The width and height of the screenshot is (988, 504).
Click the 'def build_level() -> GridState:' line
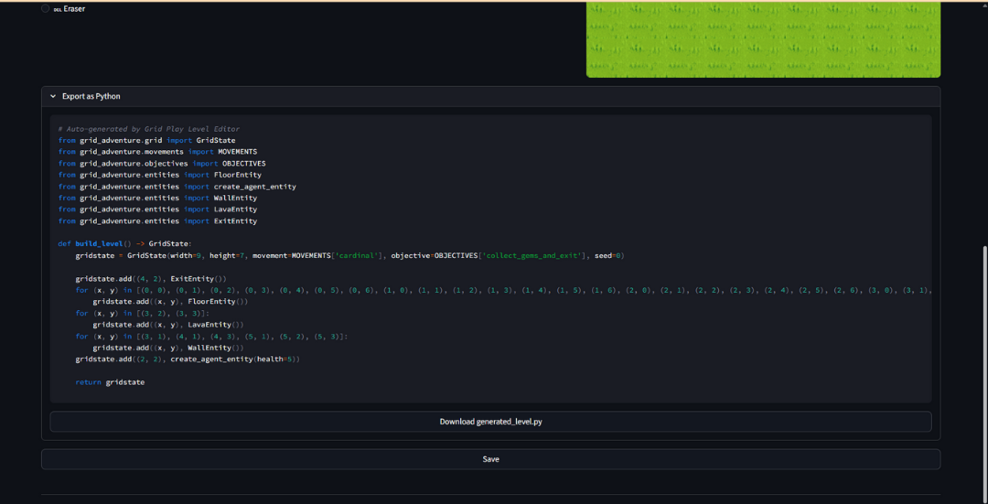pos(124,244)
